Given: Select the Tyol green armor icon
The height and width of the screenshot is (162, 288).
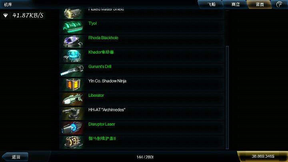Looking at the screenshot, I should click(73, 27).
